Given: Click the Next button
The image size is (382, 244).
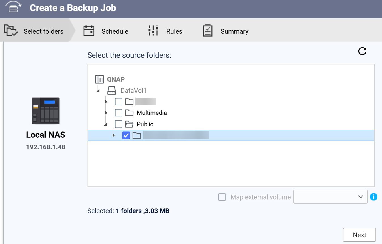Looking at the screenshot, I should pyautogui.click(x=359, y=235).
